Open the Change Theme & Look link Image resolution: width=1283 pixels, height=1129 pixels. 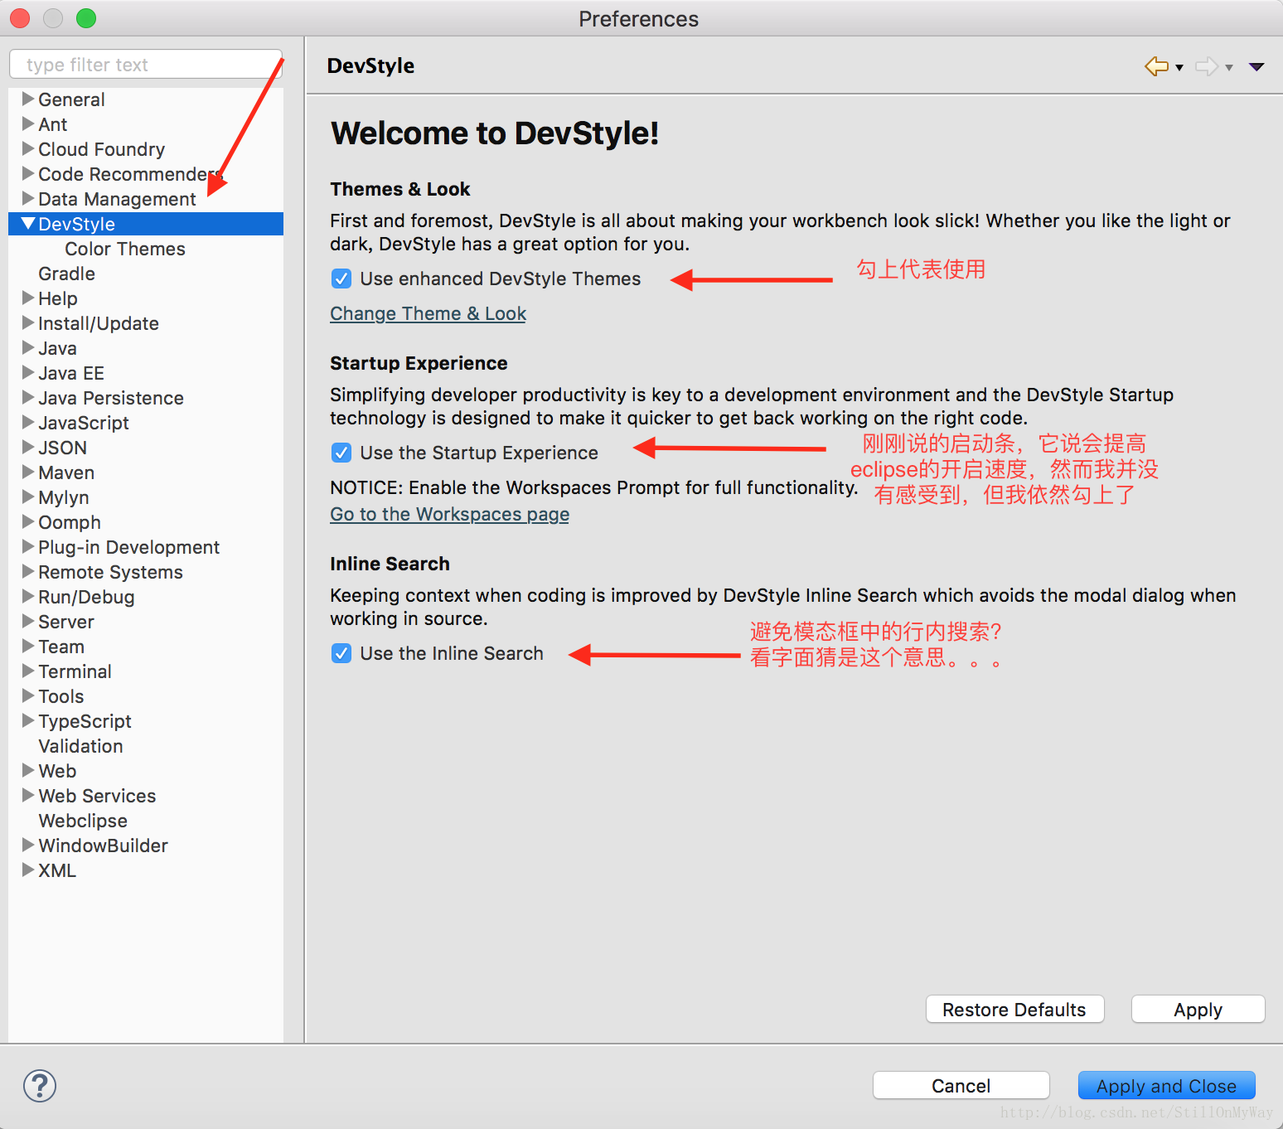[x=428, y=313]
